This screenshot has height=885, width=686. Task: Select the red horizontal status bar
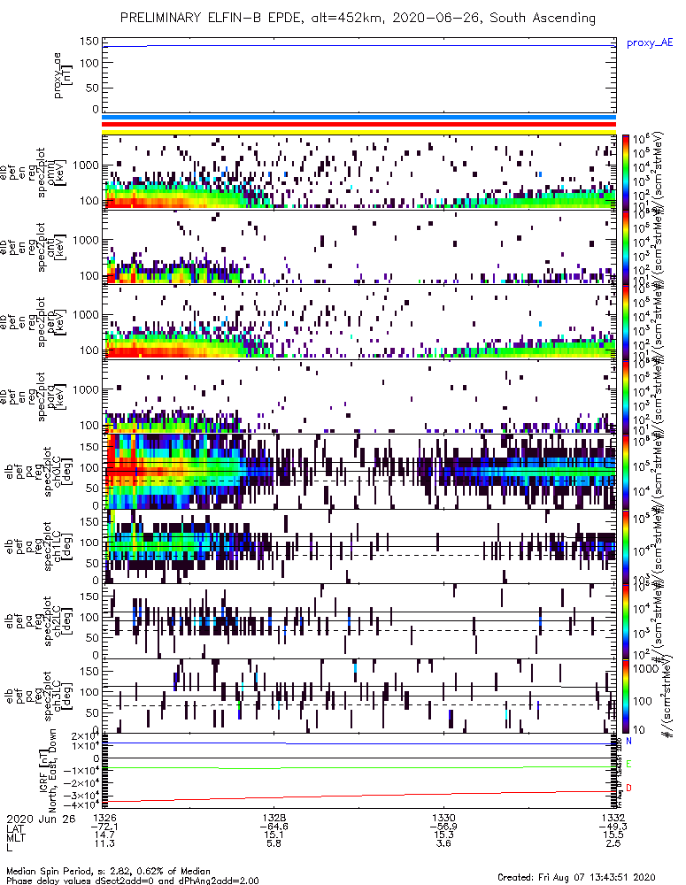click(358, 124)
